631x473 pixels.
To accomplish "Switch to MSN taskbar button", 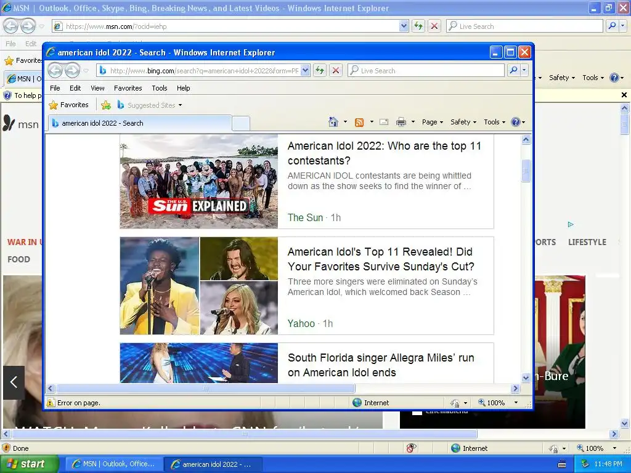I will click(x=113, y=464).
